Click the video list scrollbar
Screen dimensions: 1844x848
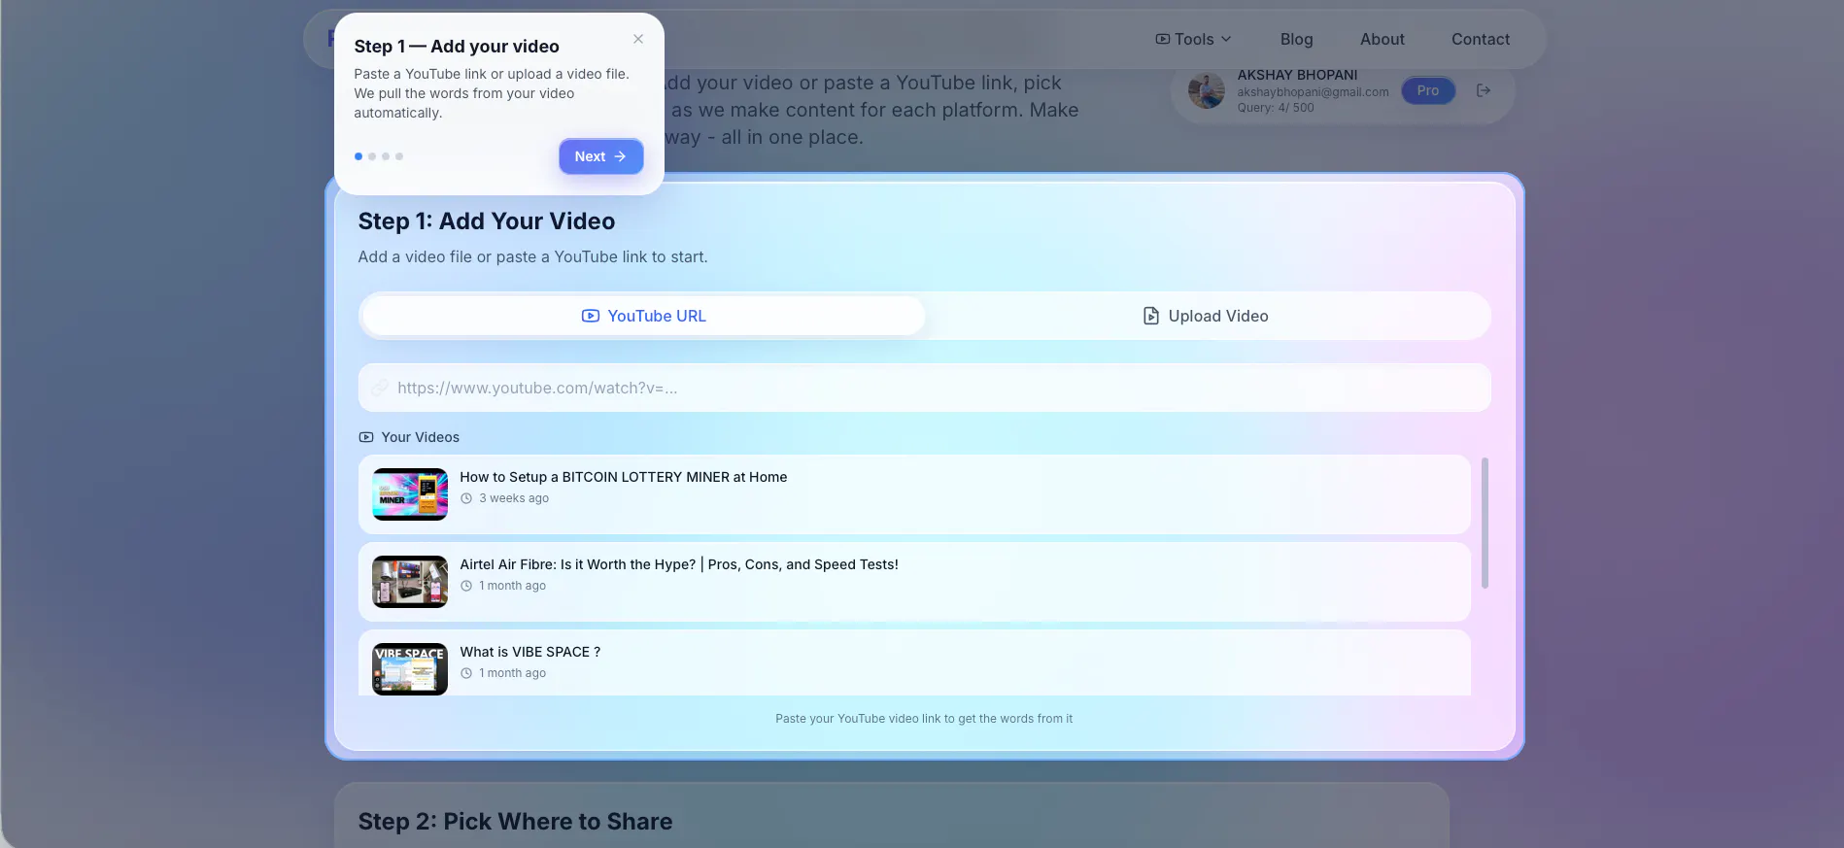1485,523
